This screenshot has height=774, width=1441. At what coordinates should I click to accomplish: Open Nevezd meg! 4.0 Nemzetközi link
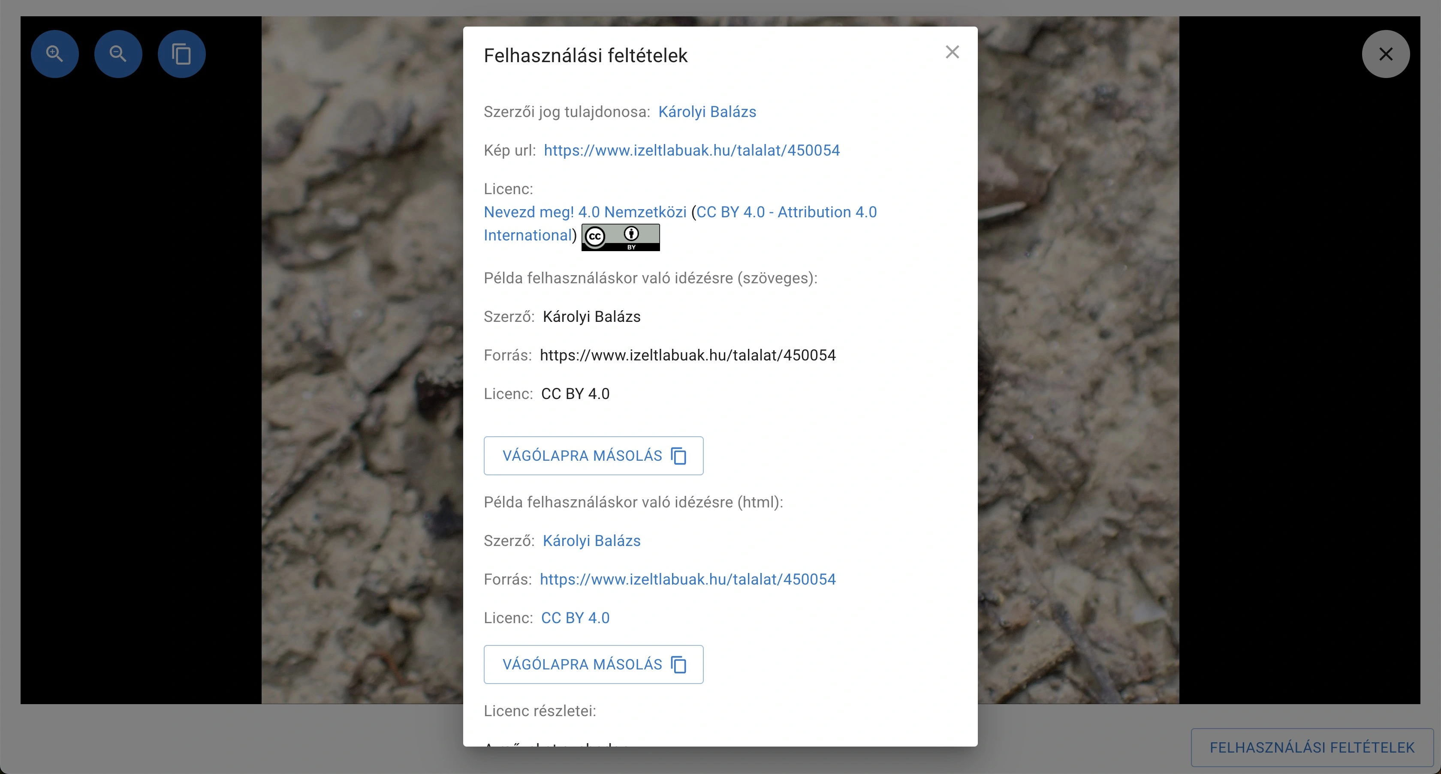pyautogui.click(x=585, y=213)
